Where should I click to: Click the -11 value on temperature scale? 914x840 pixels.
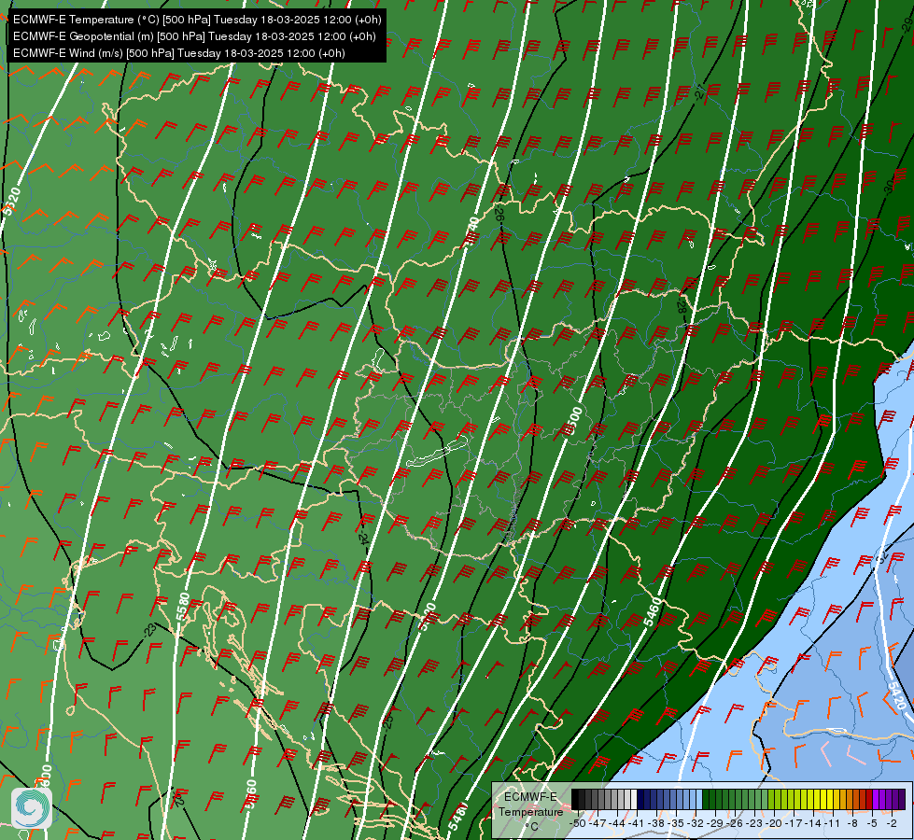pyautogui.click(x=833, y=823)
